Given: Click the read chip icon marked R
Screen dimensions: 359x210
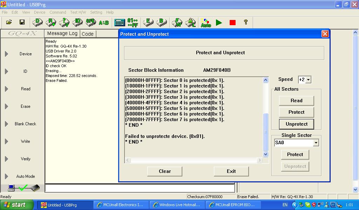Looking at the screenshot, I should [x=51, y=22].
